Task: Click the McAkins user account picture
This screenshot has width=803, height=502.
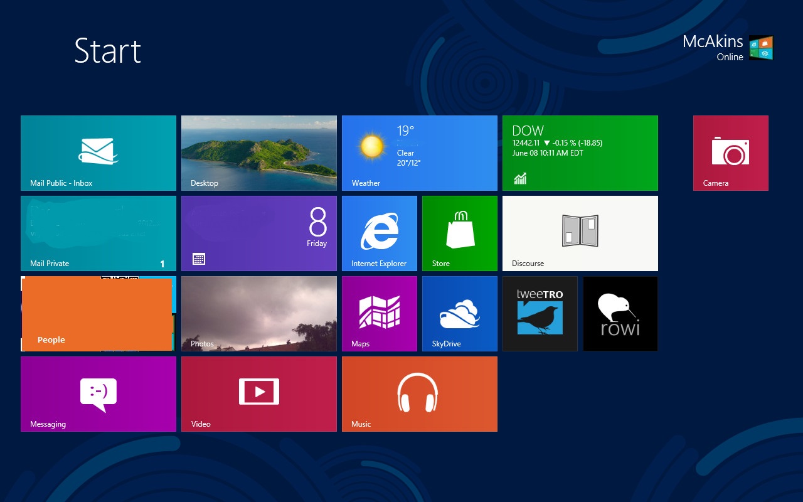Action: (x=761, y=48)
